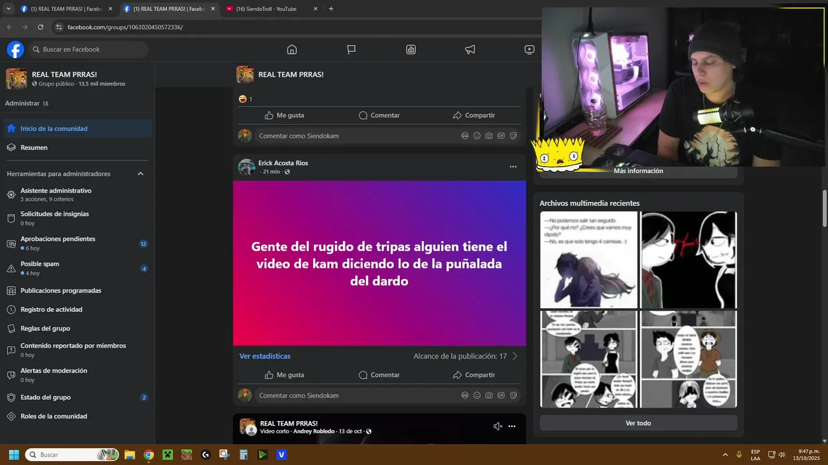Screen dimensions: 828x465
Task: Open the Logitech G Hub taskbar icon
Action: coord(206,455)
